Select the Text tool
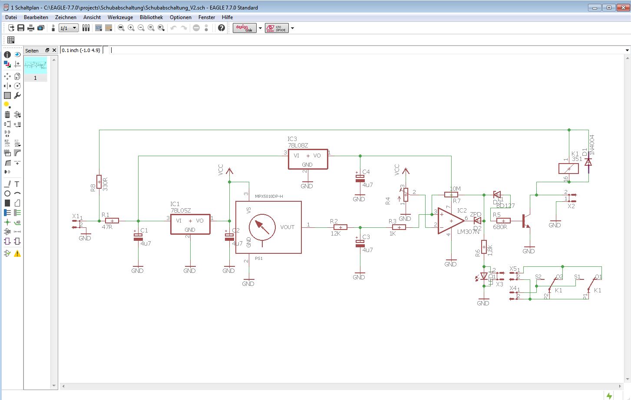This screenshot has width=631, height=400. point(17,184)
